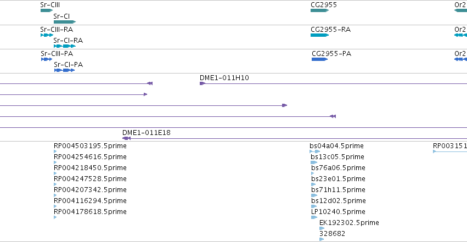Click the LP10240.5prime EST glyph
This screenshot has width=467, height=242.
click(314, 217)
